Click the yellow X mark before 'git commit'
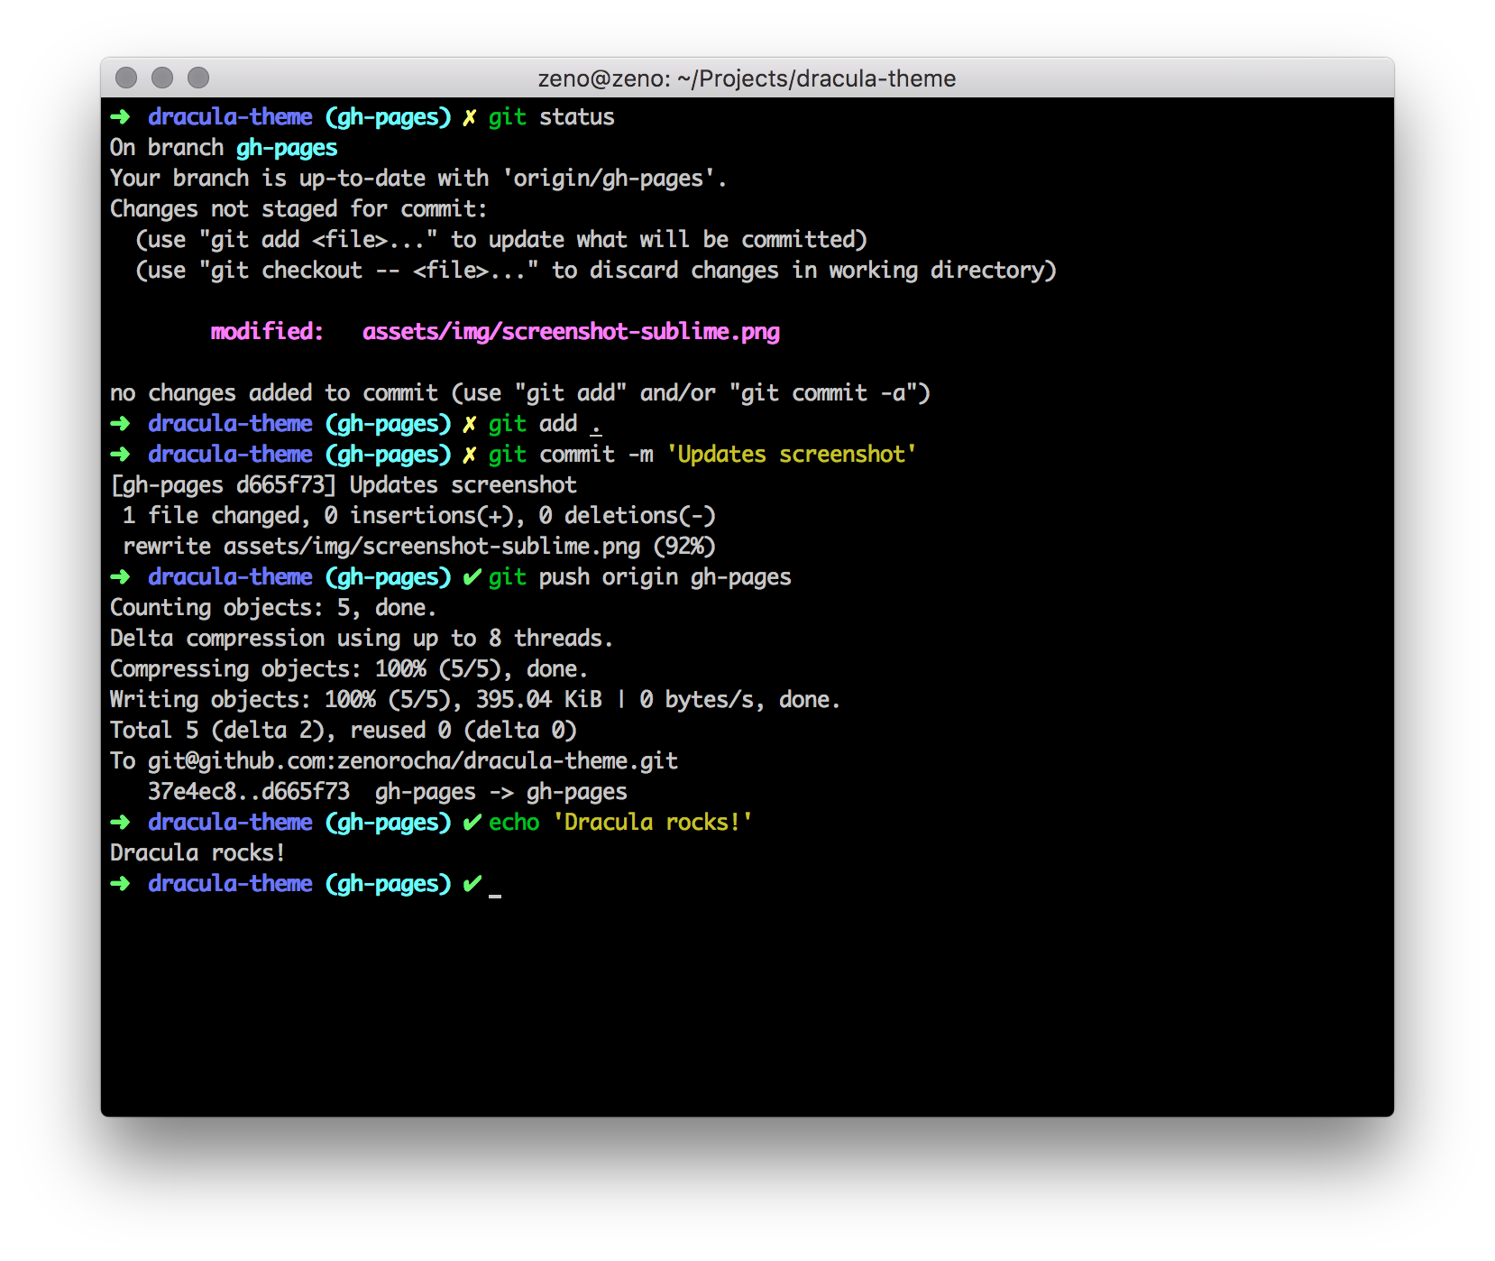 coord(469,455)
